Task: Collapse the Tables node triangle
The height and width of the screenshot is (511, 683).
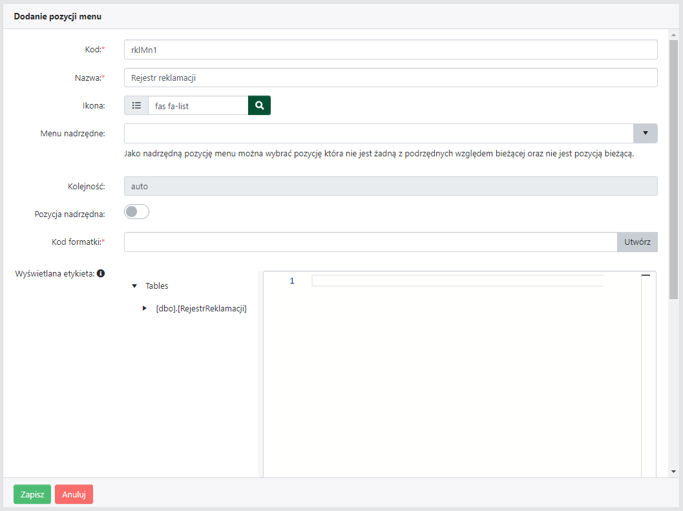Action: [134, 286]
